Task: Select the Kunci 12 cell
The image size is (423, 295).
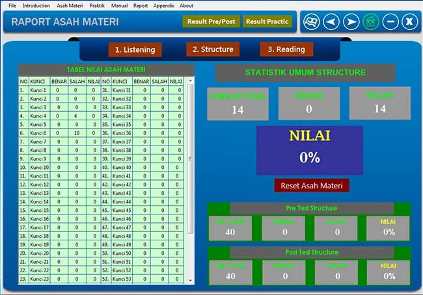Action: tap(40, 185)
